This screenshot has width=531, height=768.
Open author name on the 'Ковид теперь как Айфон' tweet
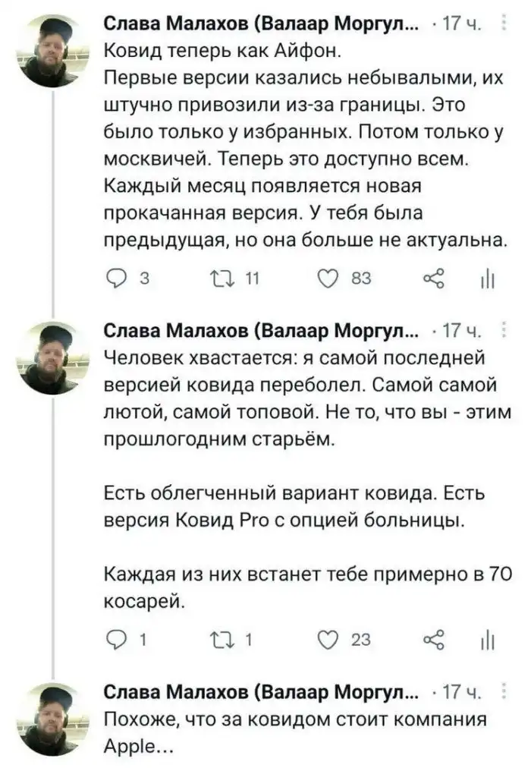259,28
